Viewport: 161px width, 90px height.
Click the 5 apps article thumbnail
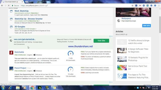pyautogui.click(x=122, y=76)
